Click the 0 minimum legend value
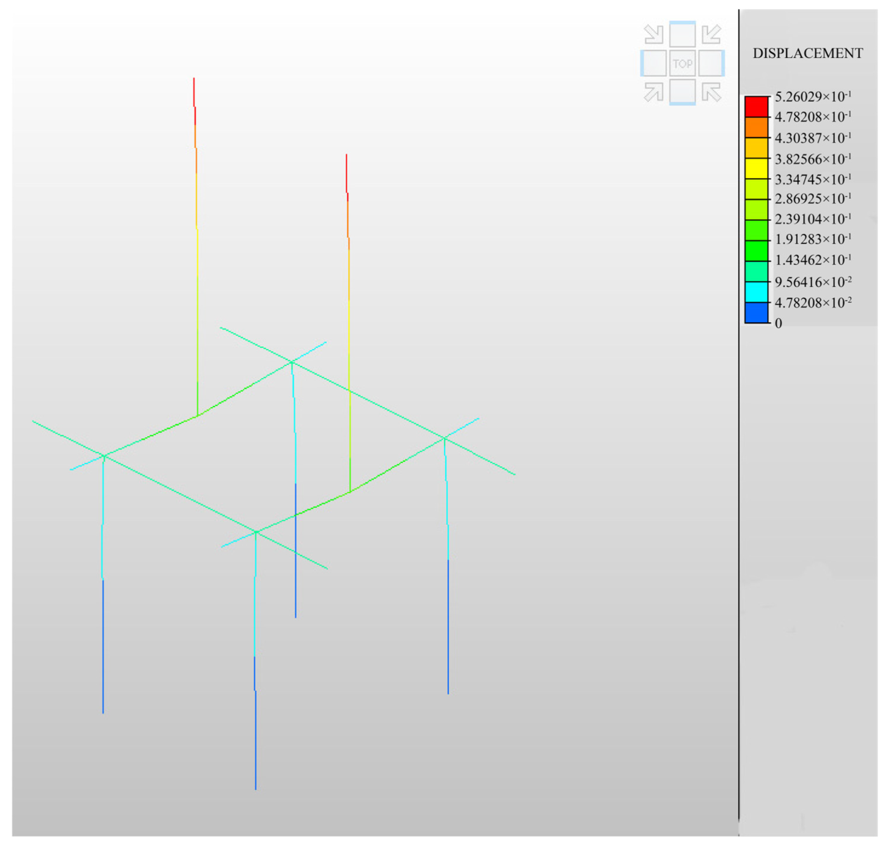Screen dimensions: 885x845 [778, 323]
